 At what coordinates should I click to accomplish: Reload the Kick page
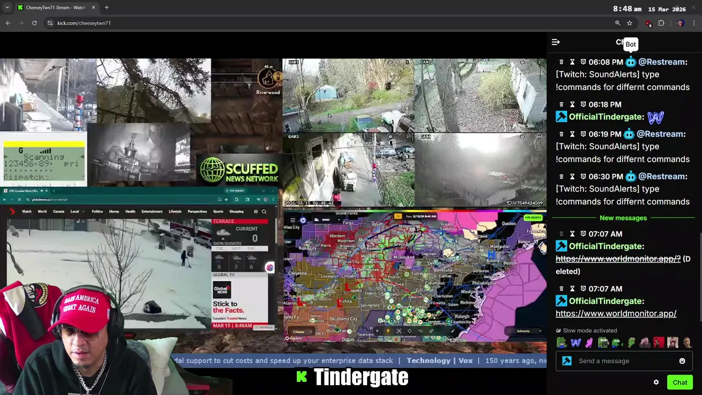pyautogui.click(x=34, y=23)
